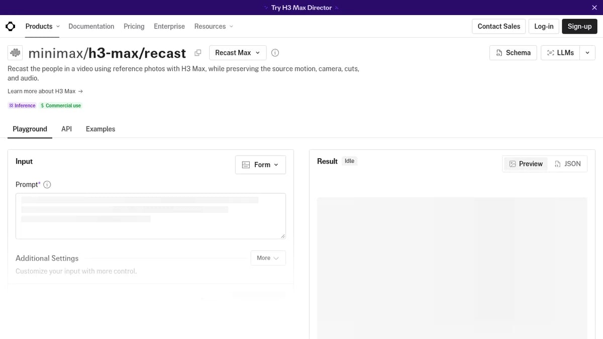Open the info icon next to Recast Max
This screenshot has width=603, height=339.
(x=275, y=53)
